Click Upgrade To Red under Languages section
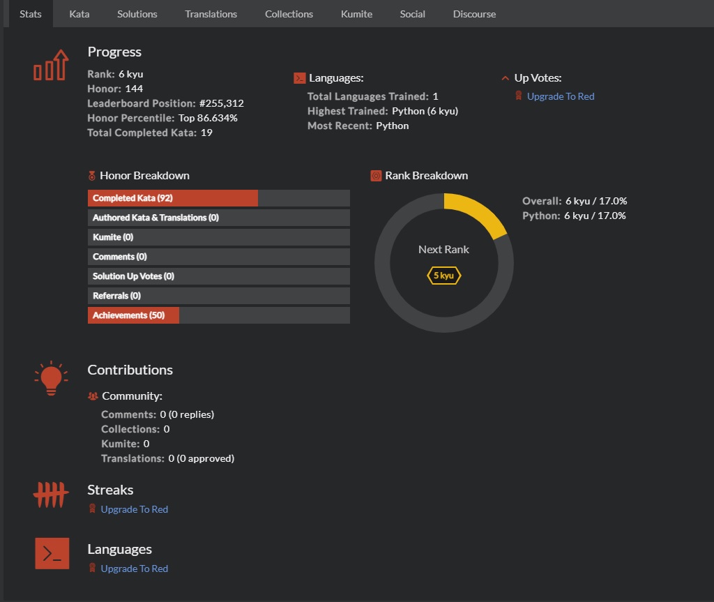This screenshot has height=602, width=714. pos(134,569)
